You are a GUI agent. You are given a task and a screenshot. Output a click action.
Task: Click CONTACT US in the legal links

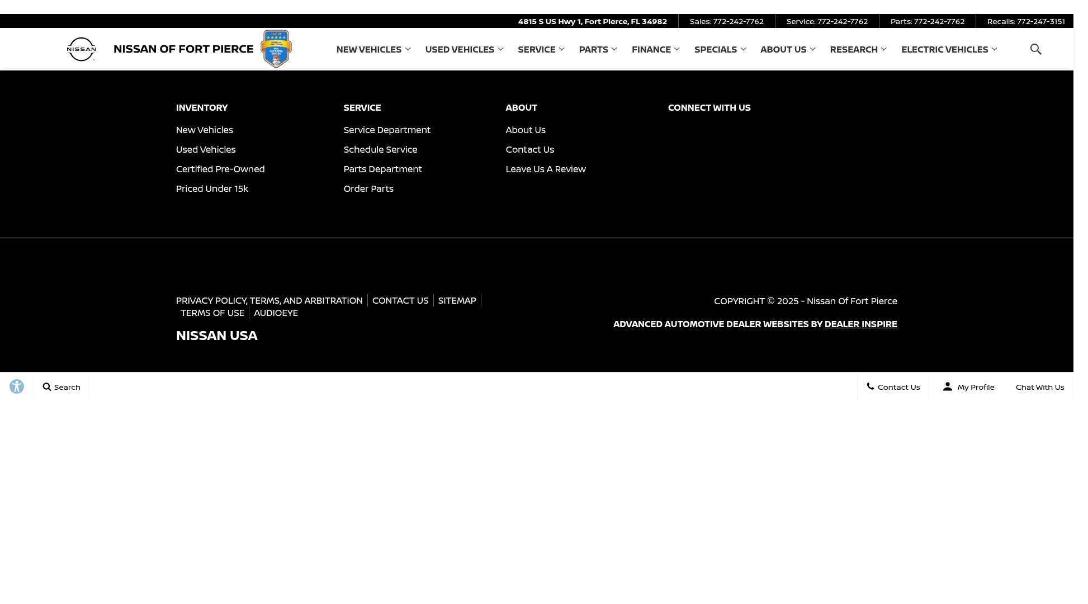[400, 300]
